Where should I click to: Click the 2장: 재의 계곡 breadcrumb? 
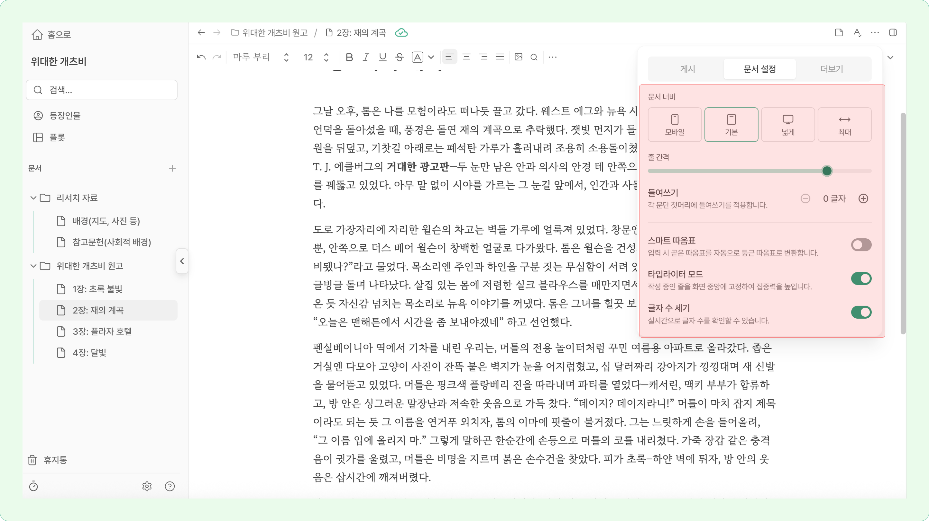355,33
